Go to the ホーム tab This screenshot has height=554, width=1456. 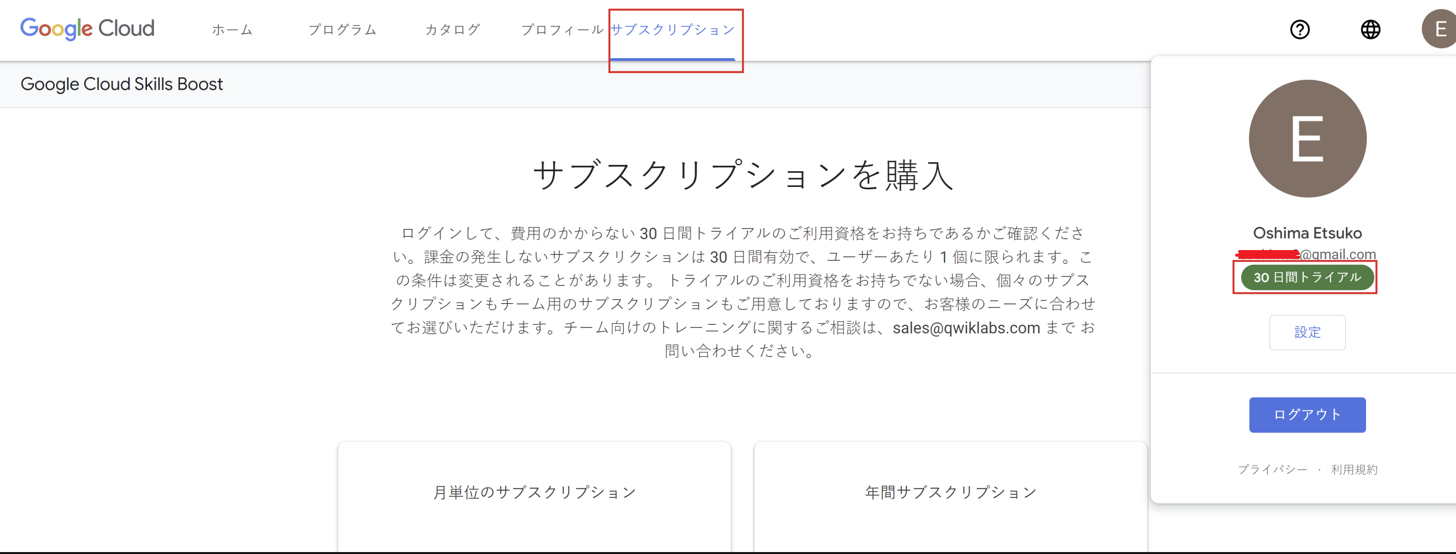pos(232,30)
